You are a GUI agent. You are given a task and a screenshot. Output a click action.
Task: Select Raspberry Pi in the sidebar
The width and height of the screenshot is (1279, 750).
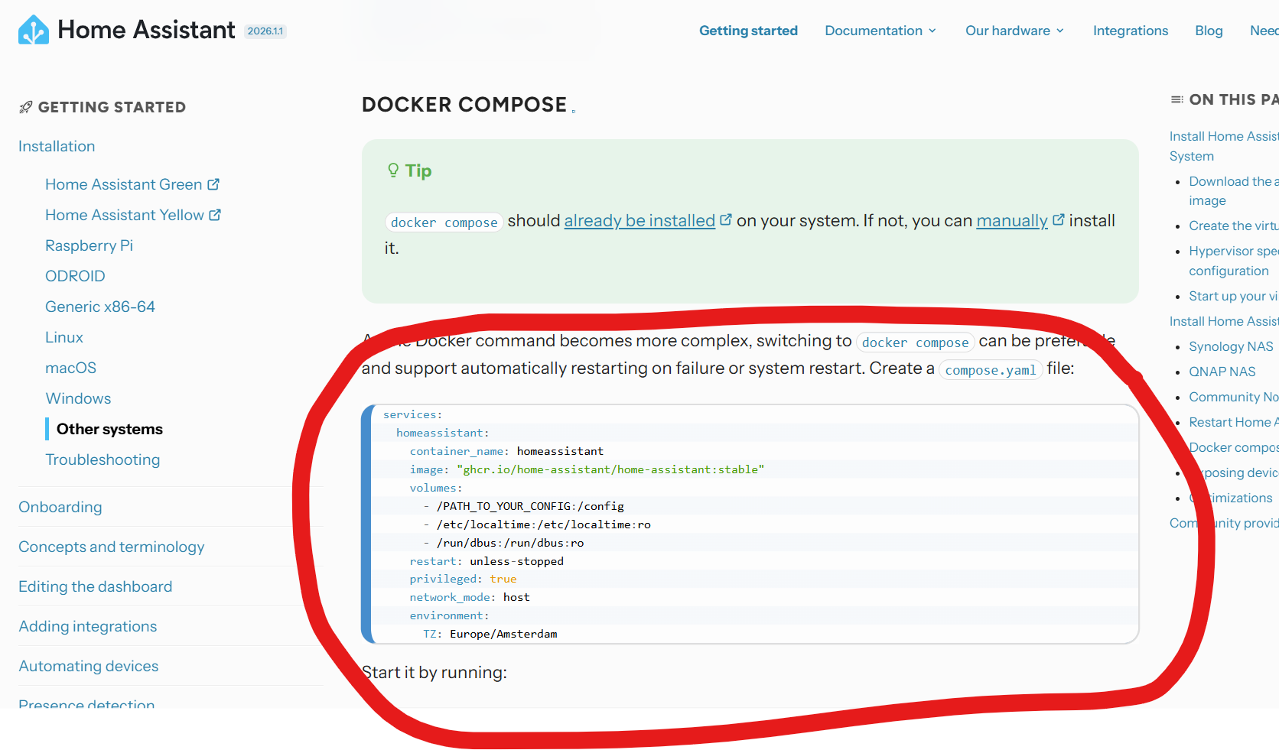pyautogui.click(x=89, y=245)
